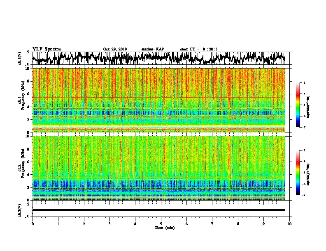The image size is (326, 251).
Task: Click the 'station=KAP' label
Action: [x=153, y=49]
